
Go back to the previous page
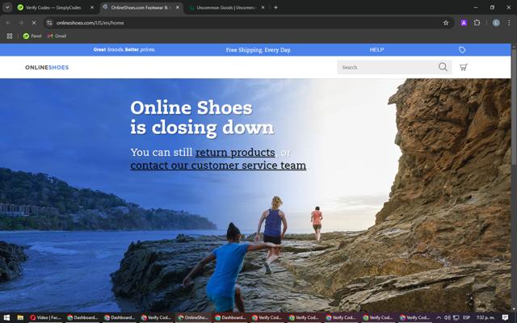coord(9,23)
